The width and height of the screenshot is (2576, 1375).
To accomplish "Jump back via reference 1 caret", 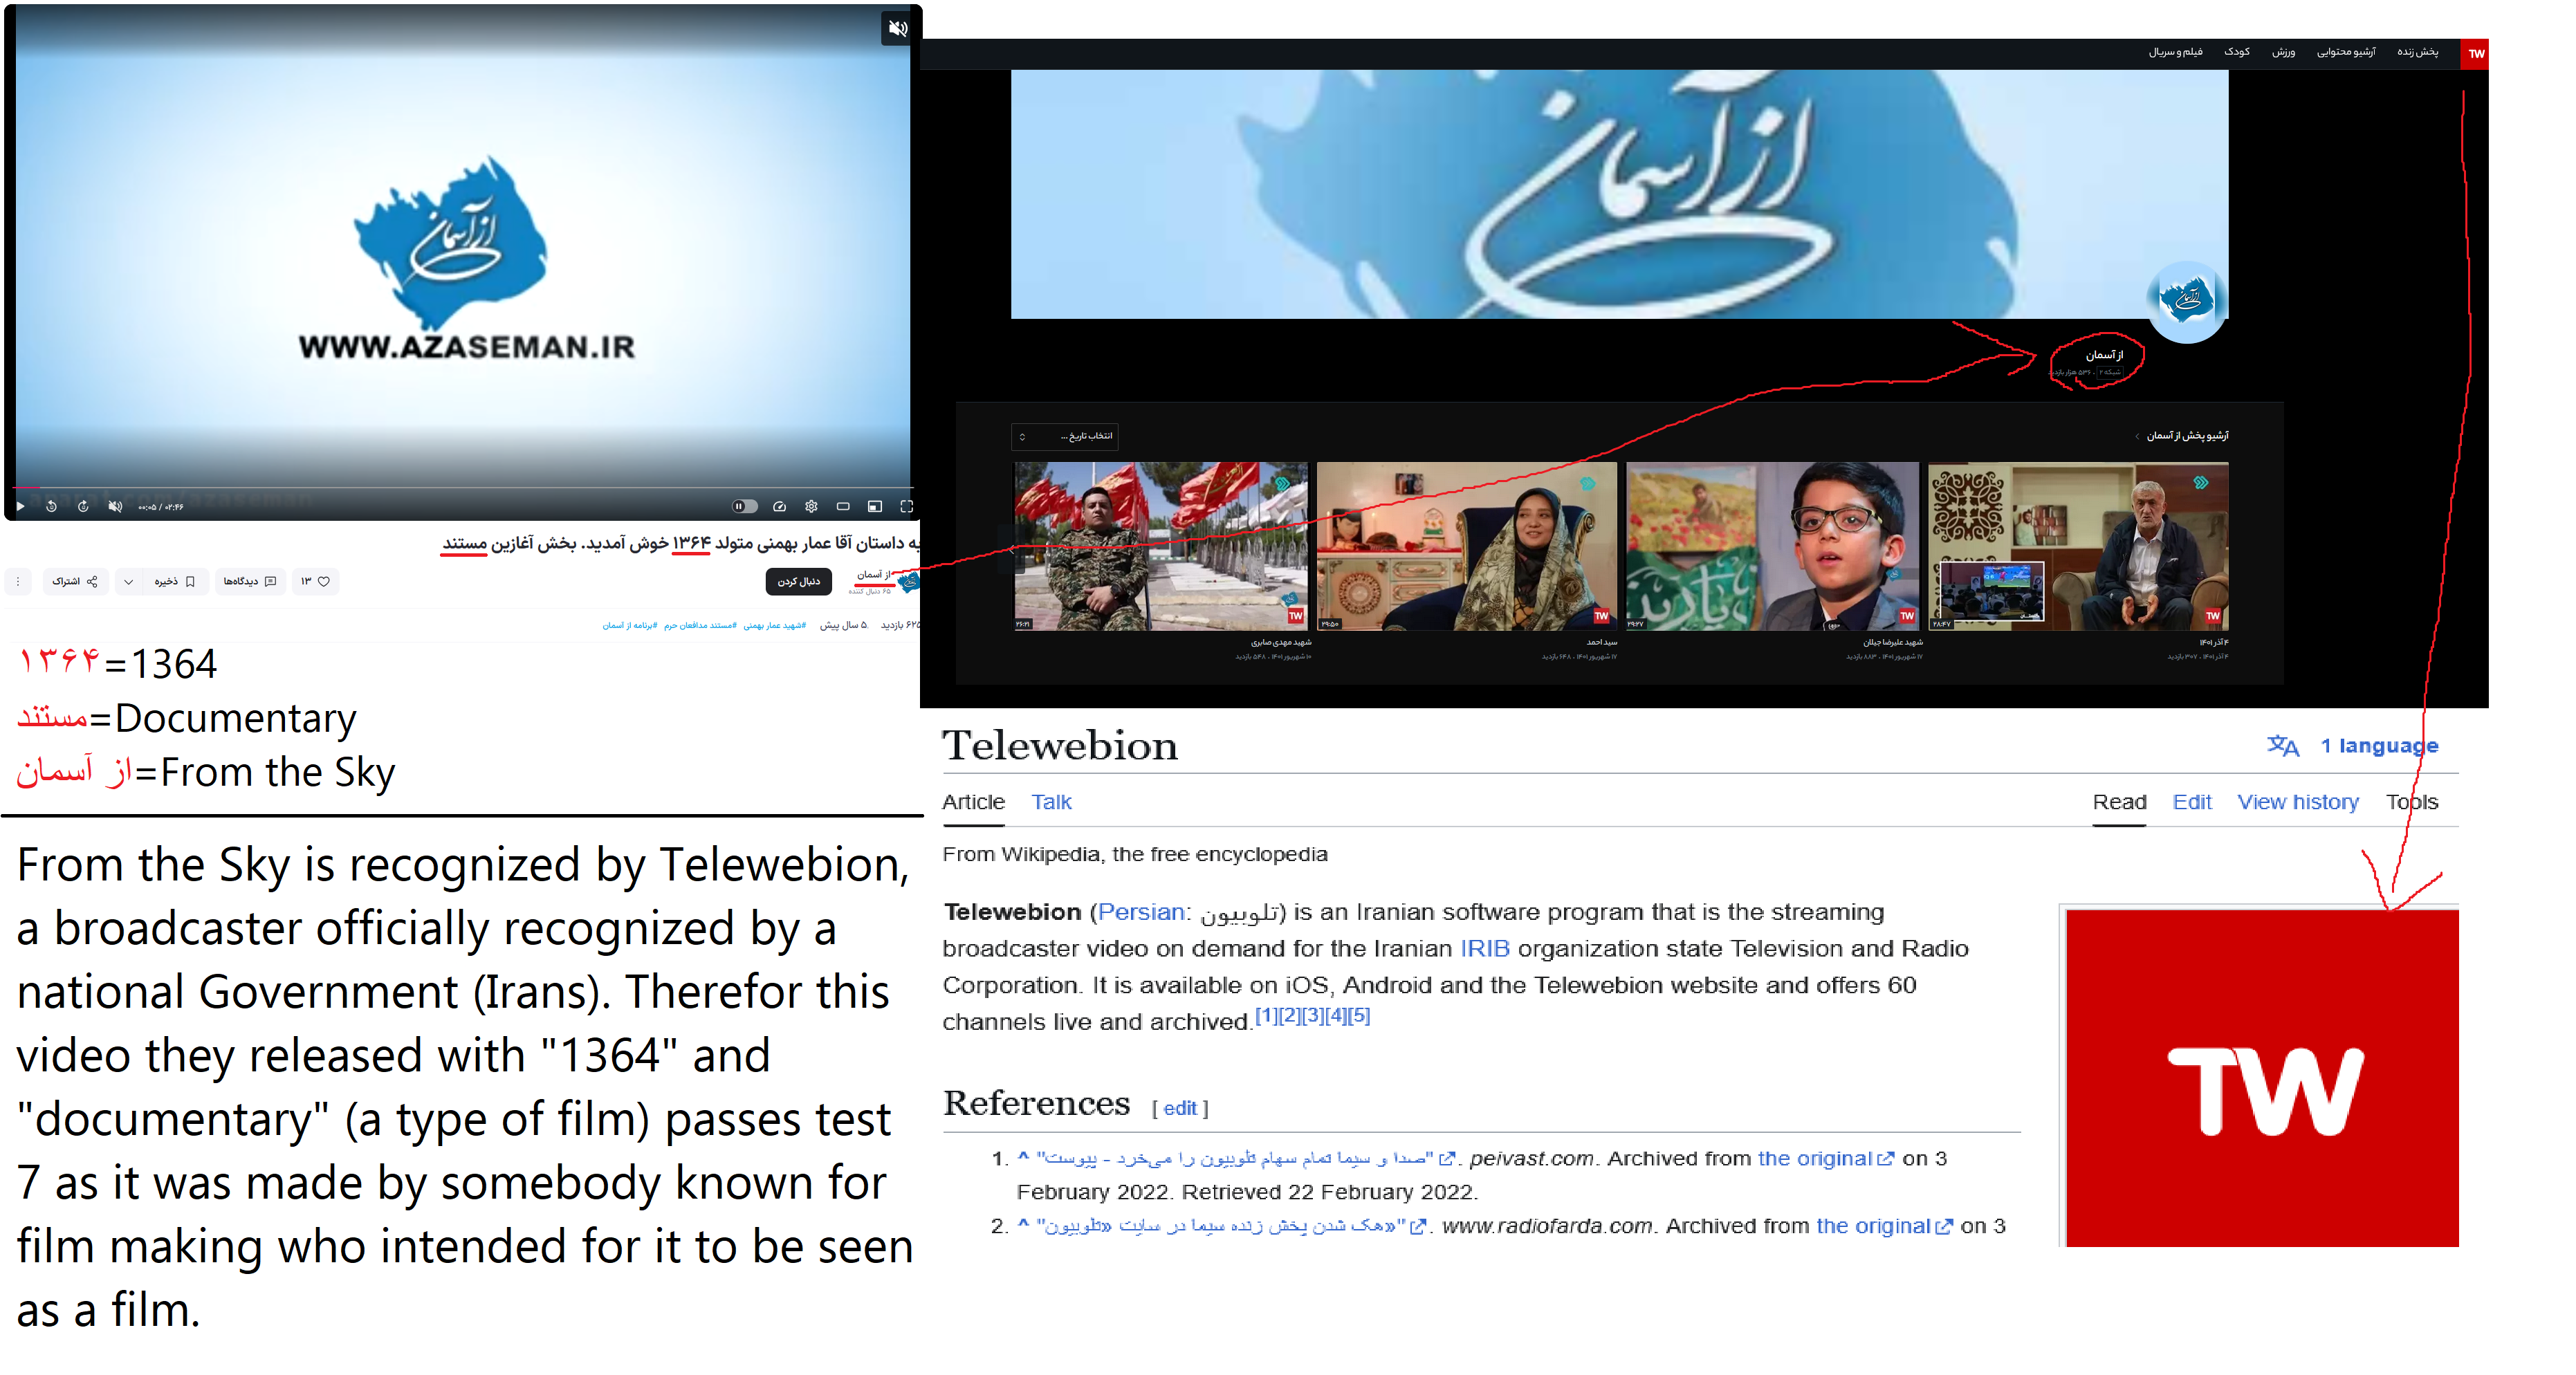I will tap(1023, 1157).
